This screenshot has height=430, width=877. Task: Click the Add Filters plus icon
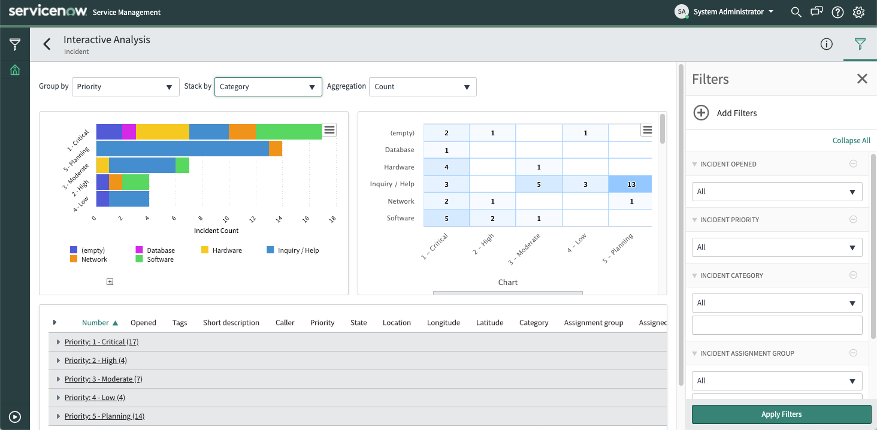[x=701, y=113]
